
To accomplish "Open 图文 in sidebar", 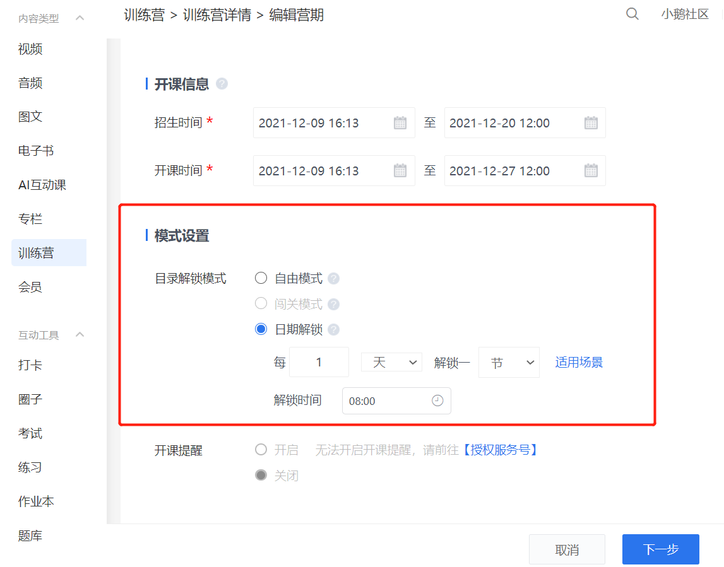I will [x=30, y=117].
